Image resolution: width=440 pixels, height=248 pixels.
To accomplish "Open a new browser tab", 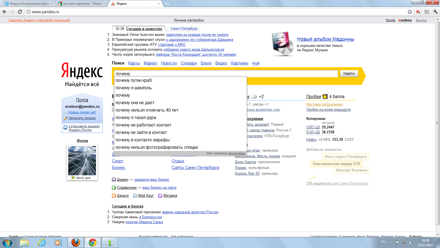I will [x=167, y=4].
